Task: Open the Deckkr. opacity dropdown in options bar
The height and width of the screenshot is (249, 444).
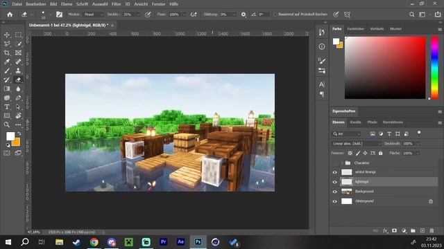Action: [138, 15]
